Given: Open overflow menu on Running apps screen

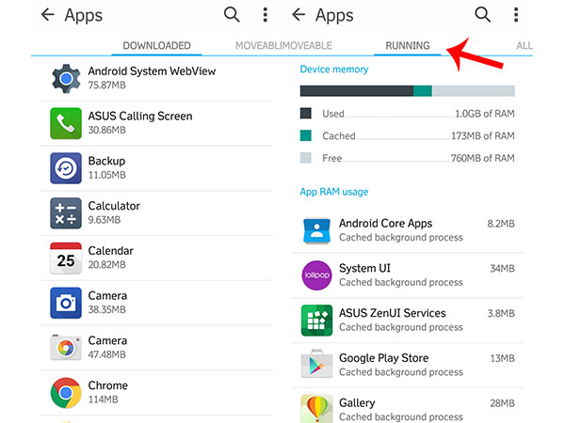Looking at the screenshot, I should click(515, 15).
